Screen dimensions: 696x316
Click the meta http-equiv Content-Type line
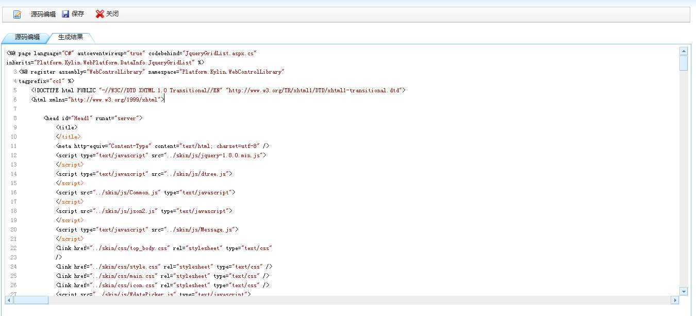click(x=162, y=146)
